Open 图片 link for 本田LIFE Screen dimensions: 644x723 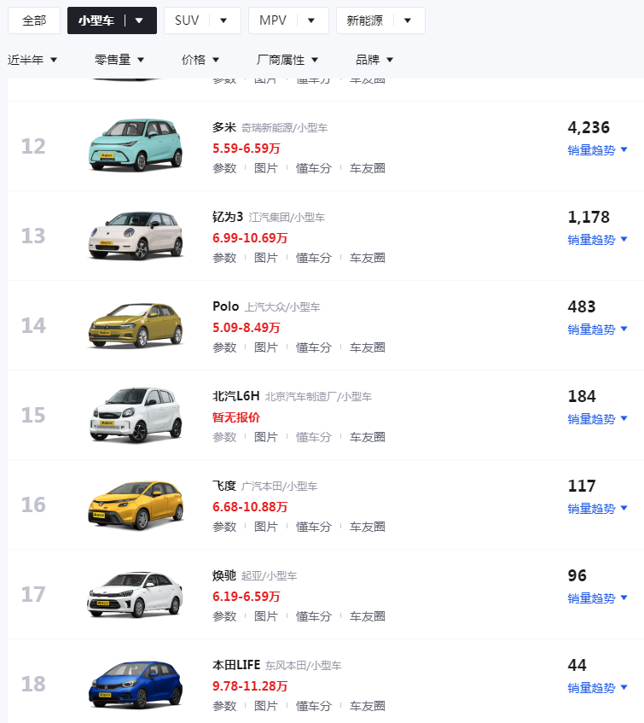click(266, 706)
